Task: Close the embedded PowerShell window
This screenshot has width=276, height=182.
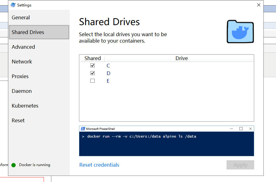Action: tap(250, 129)
